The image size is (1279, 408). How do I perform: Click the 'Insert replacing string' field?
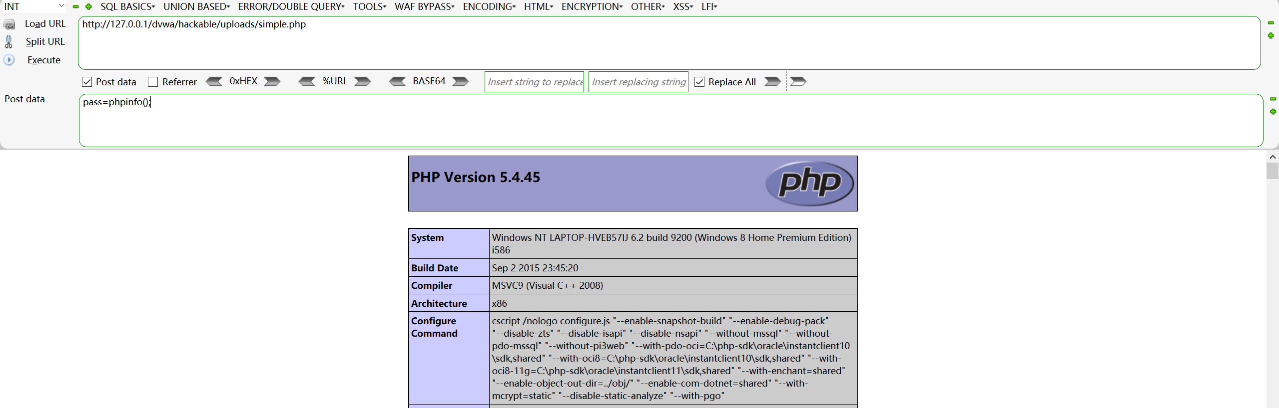[x=638, y=82]
